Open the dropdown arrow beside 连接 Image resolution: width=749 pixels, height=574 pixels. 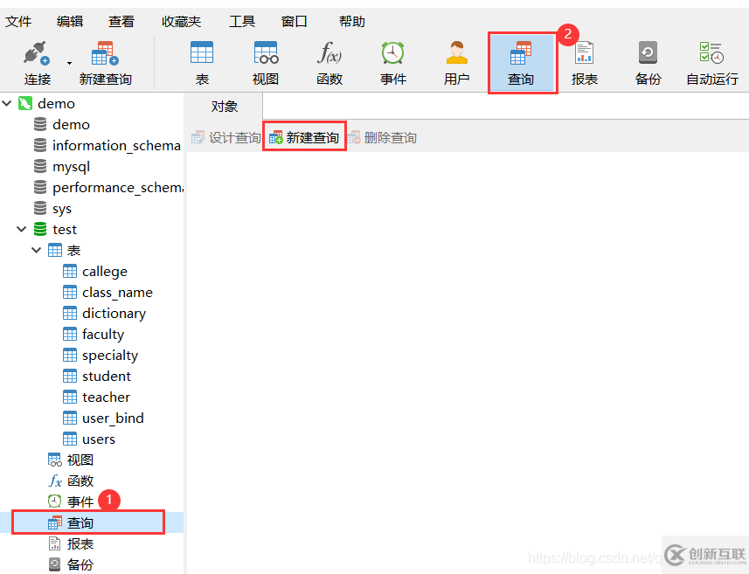(70, 63)
